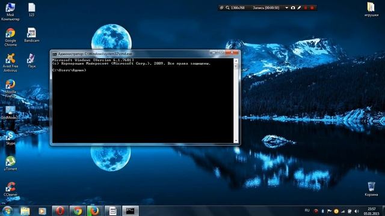Click the cmd scrollbar up arrow
Image resolution: width=385 pixels, height=216 pixels.
[x=236, y=61]
